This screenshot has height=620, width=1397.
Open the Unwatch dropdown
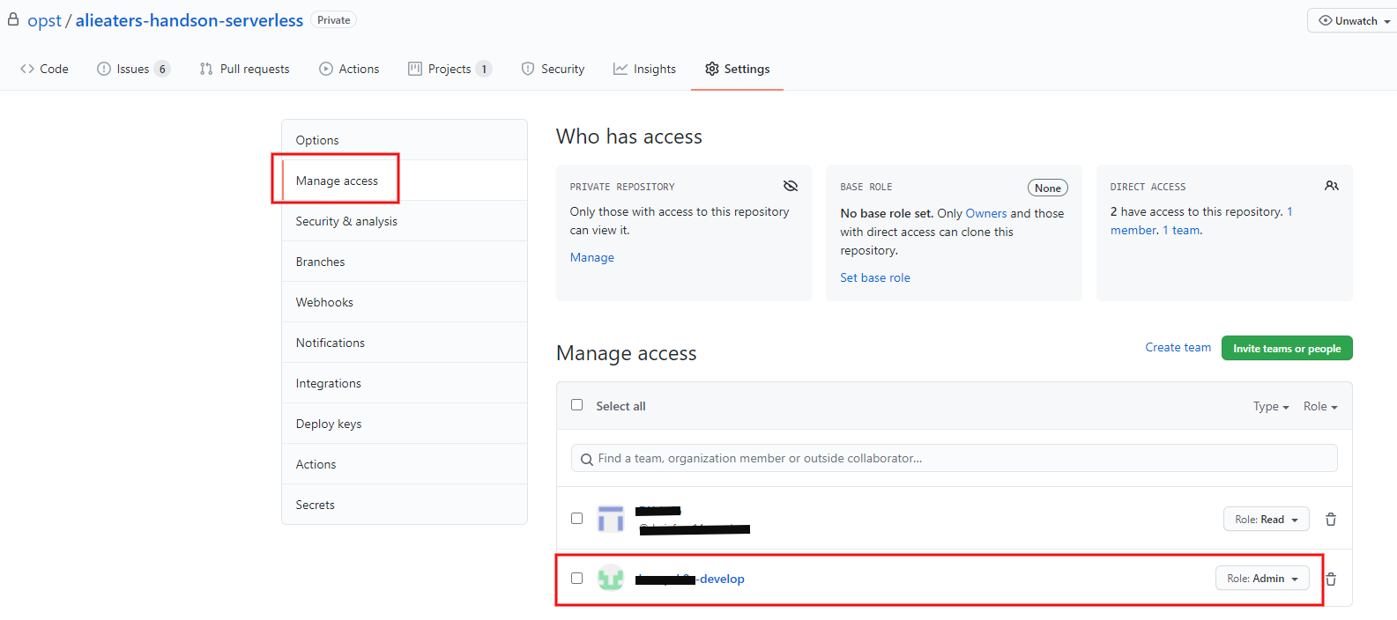[1354, 21]
